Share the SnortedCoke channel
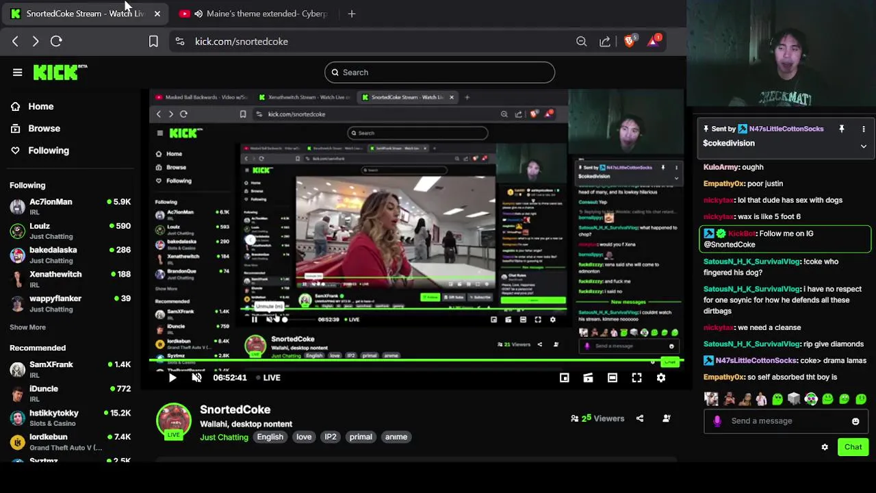 pyautogui.click(x=640, y=418)
